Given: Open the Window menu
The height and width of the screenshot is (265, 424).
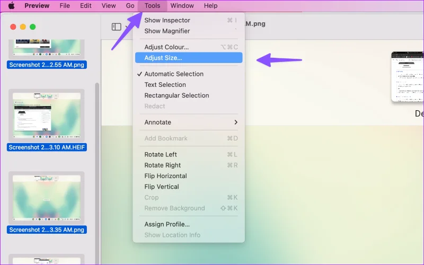Looking at the screenshot, I should [x=182, y=6].
